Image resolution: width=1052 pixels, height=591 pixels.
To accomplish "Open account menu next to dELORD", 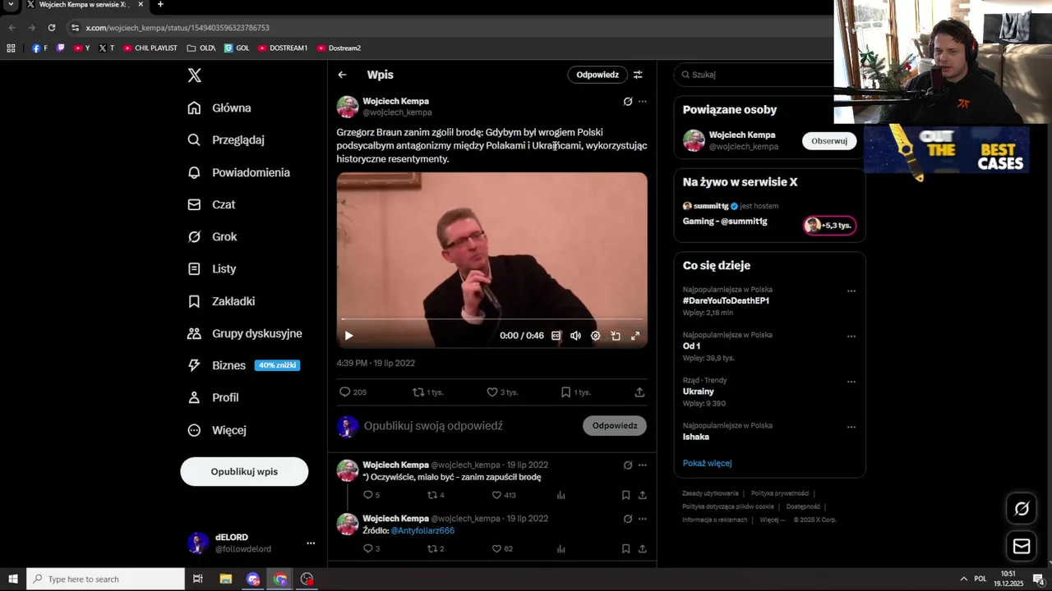I will pyautogui.click(x=311, y=543).
